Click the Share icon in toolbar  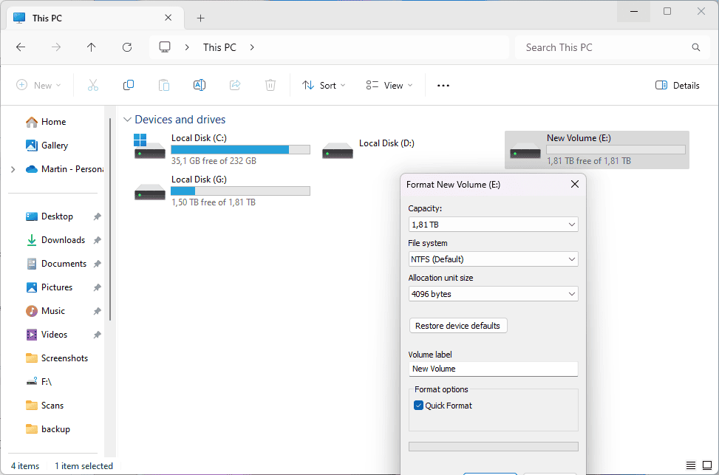coord(235,85)
